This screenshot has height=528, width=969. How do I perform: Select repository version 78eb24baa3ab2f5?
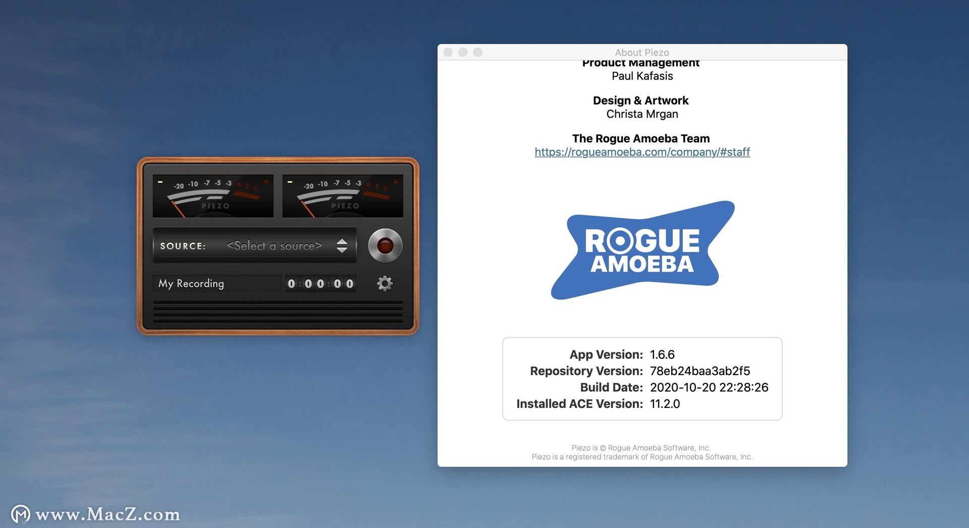tap(700, 371)
